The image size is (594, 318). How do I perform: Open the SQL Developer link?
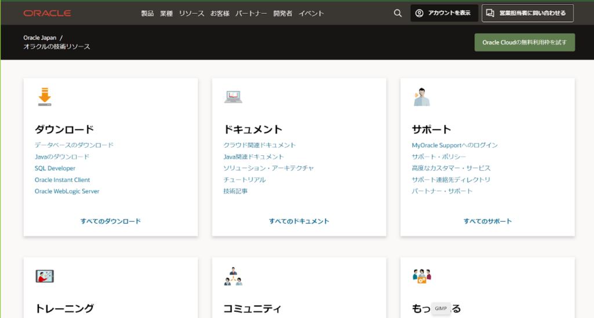(55, 168)
